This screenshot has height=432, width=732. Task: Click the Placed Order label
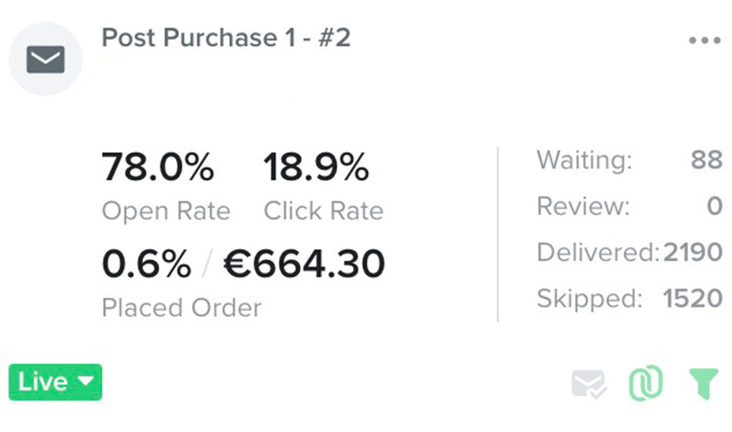point(181,308)
